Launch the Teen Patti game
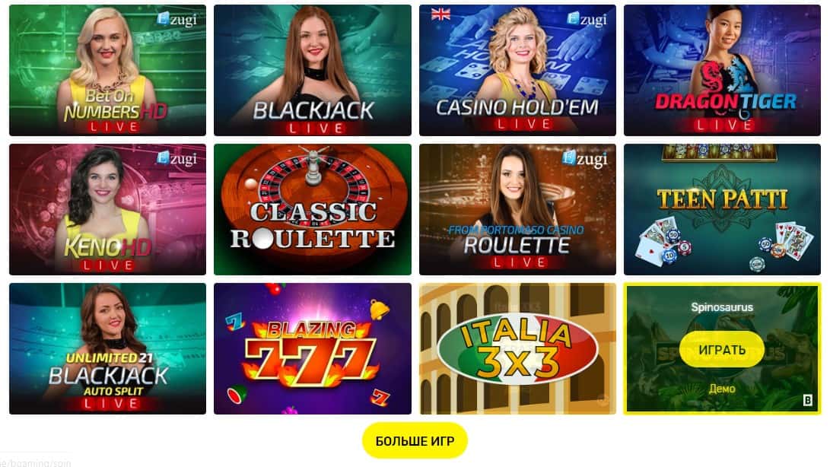 (x=722, y=209)
